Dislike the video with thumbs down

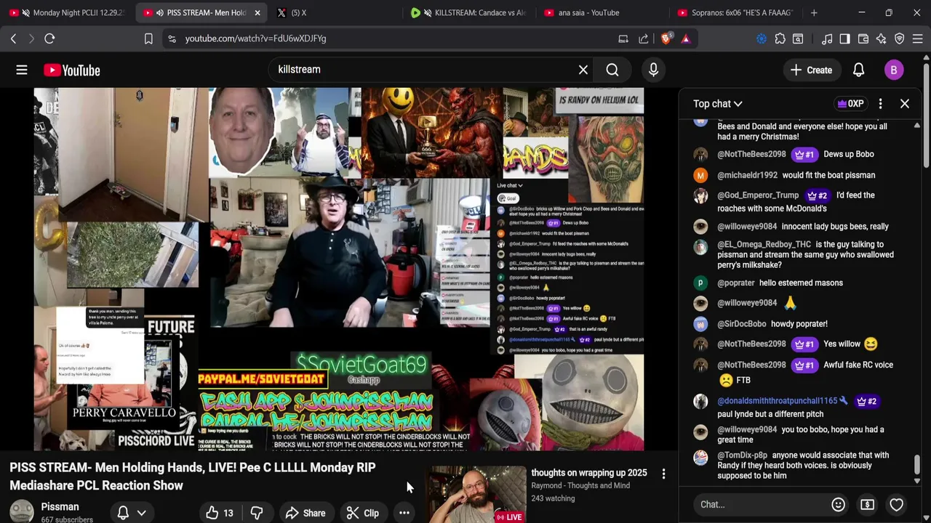[257, 513]
